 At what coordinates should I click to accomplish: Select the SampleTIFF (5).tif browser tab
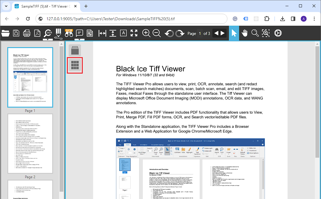46,6
